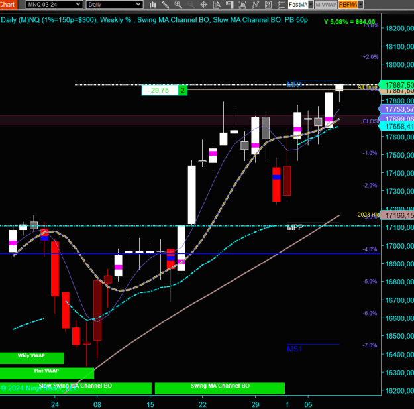Click the 17166,15 price marker
The image size is (414, 409).
[x=397, y=215]
